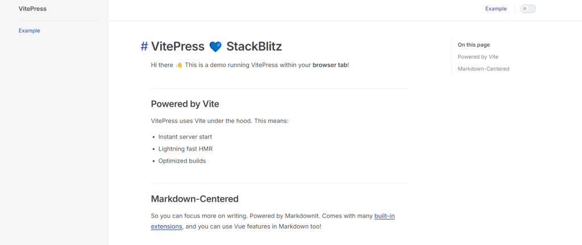Screen dimensions: 582x245
Task: Click the Lightning fast HMR bullet
Action: click(x=185, y=149)
